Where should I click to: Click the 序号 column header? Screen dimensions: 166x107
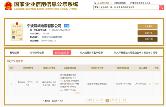(x=12, y=68)
